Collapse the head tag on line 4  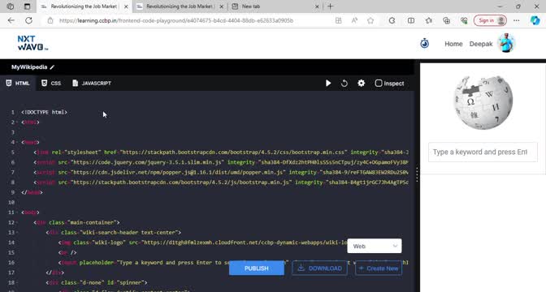click(x=17, y=142)
